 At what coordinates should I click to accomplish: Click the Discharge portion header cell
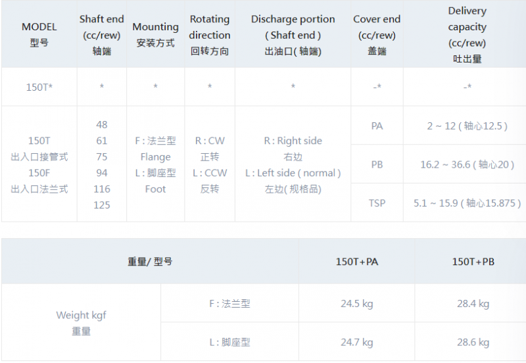point(293,35)
